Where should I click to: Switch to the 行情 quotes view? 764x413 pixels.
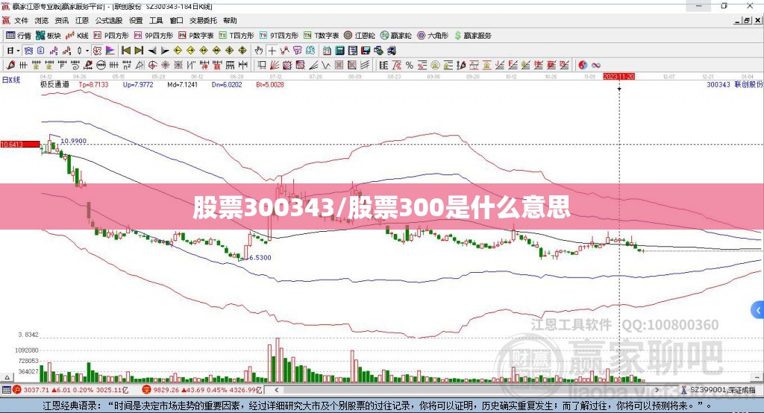[18, 36]
